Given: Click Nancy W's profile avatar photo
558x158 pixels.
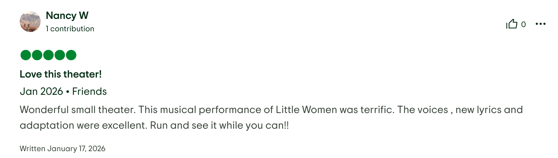Looking at the screenshot, I should click(x=30, y=22).
